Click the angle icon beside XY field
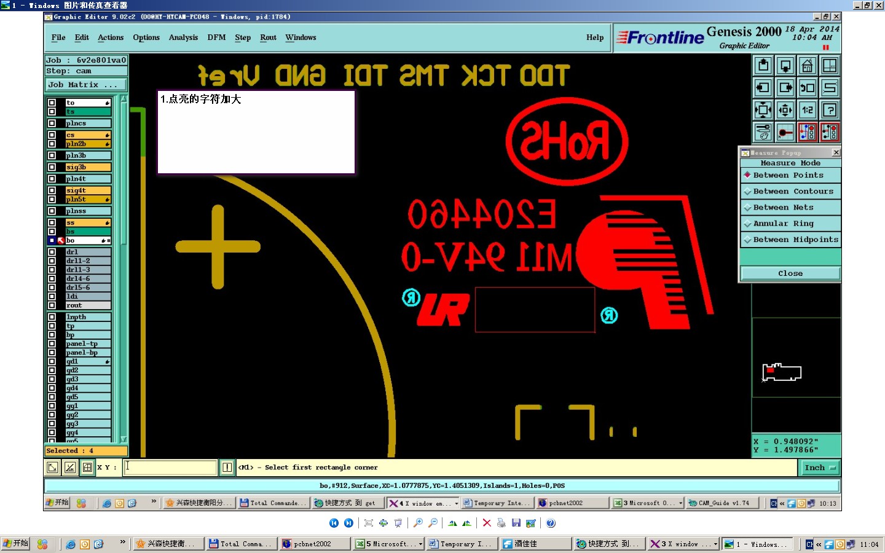This screenshot has width=885, height=553. pos(70,468)
